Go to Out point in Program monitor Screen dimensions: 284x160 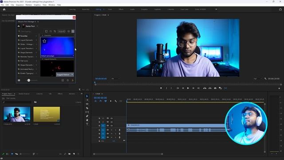[x=198, y=88]
